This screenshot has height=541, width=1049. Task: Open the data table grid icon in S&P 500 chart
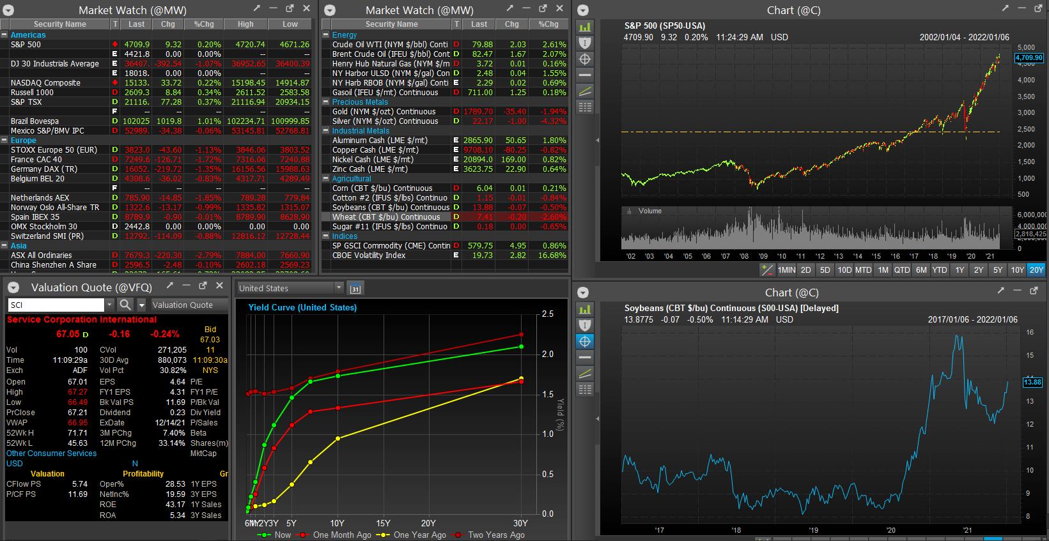(584, 107)
